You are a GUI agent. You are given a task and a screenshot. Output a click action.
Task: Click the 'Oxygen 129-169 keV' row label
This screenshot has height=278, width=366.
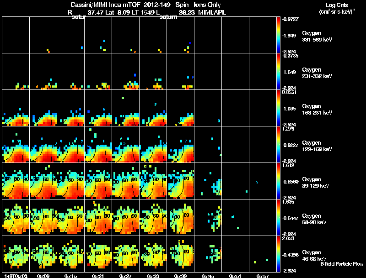317,146
